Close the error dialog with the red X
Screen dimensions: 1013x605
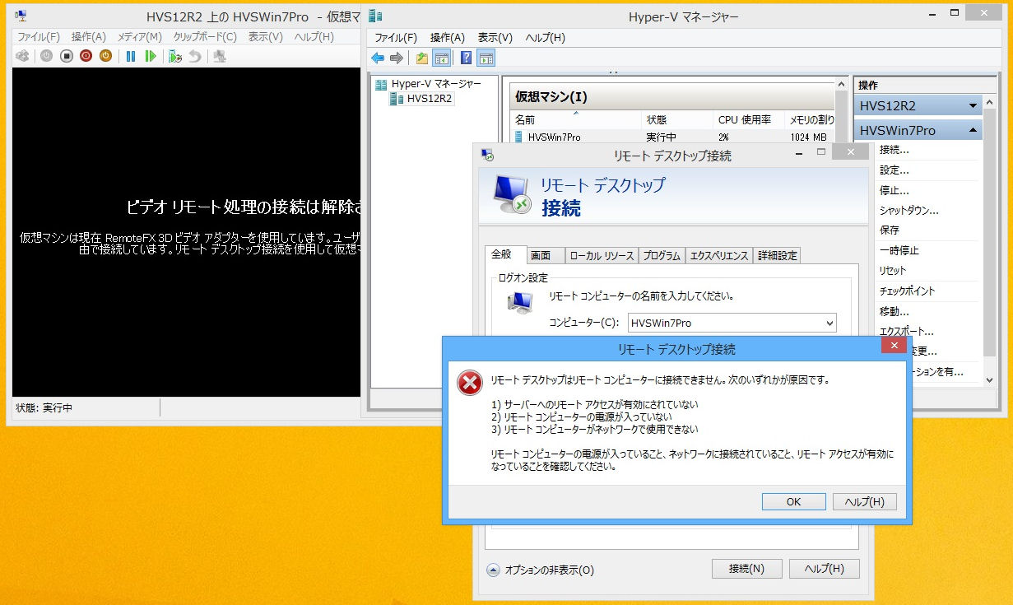coord(893,345)
